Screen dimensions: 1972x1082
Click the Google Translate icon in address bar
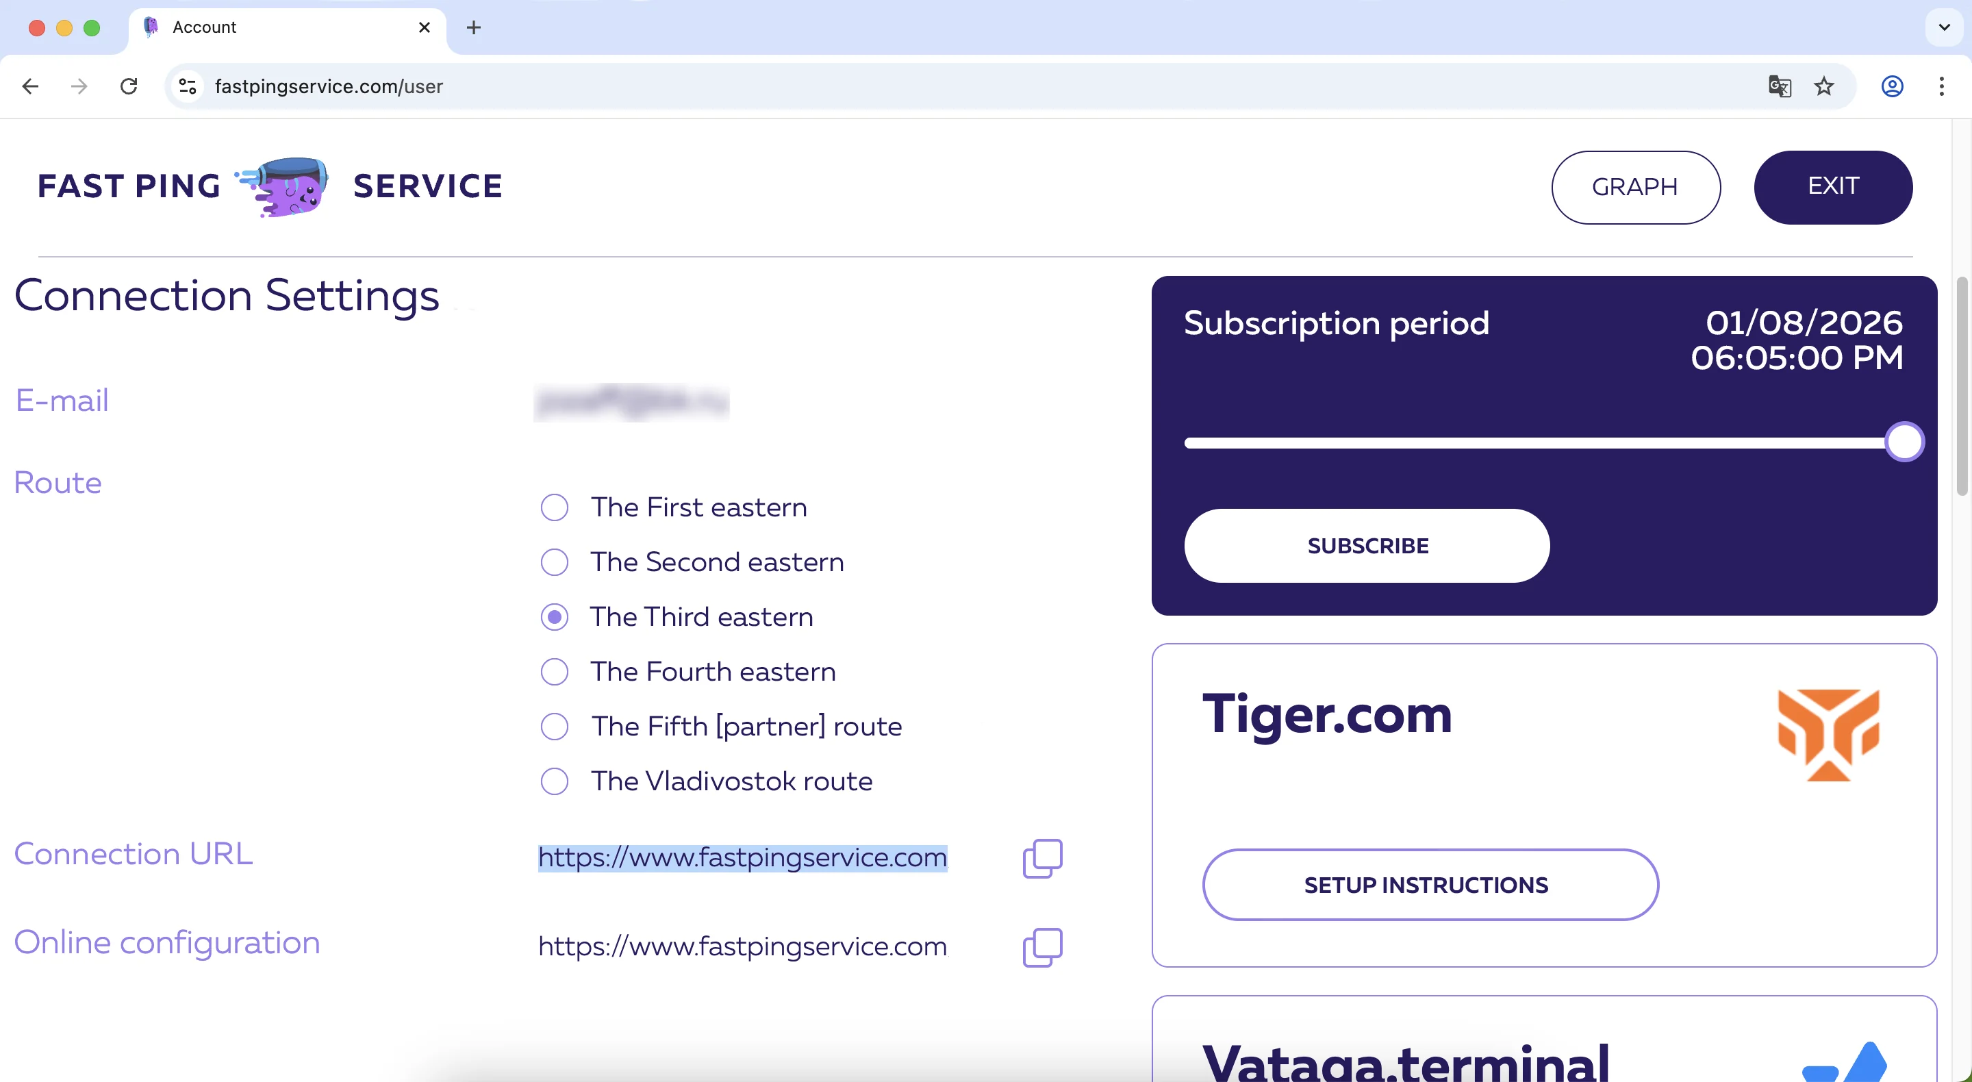point(1779,86)
